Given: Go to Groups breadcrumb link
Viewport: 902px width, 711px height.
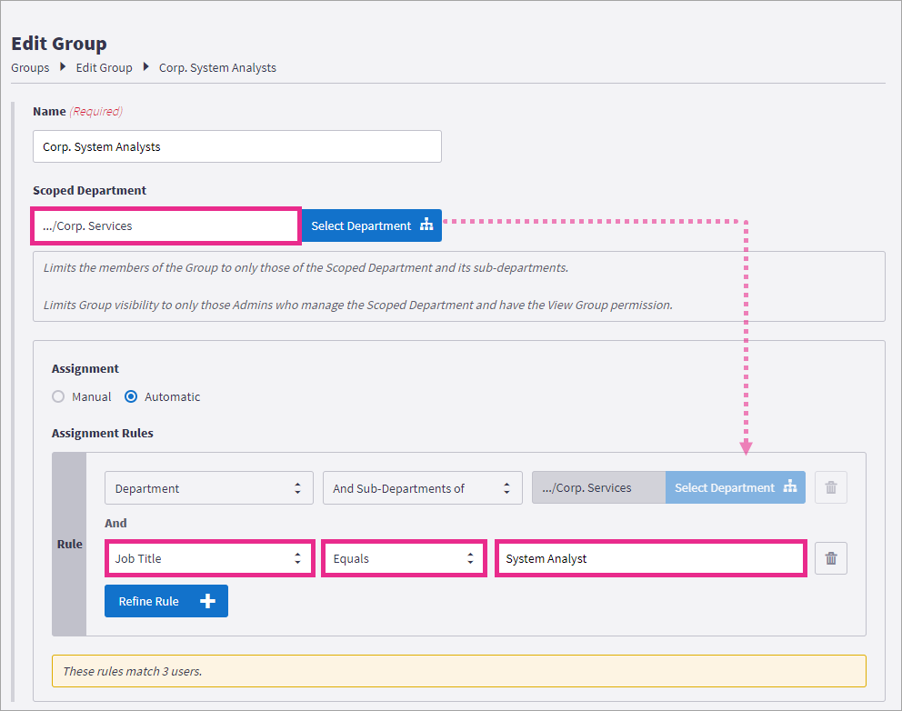Looking at the screenshot, I should 30,68.
